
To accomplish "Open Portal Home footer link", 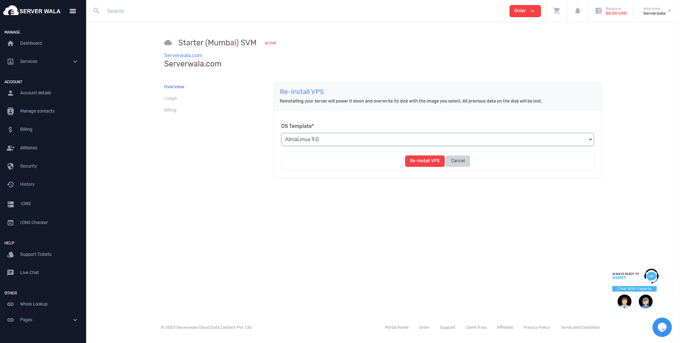I will point(396,327).
